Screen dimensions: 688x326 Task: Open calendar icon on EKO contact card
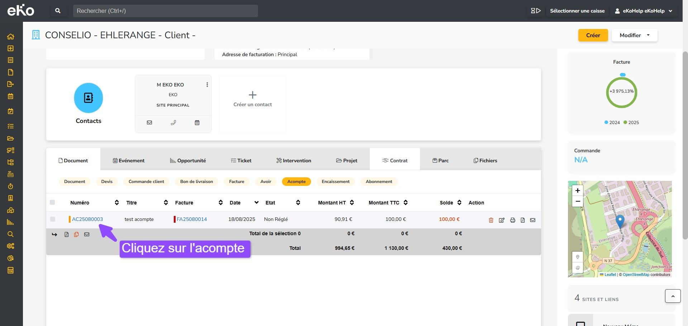pos(197,123)
